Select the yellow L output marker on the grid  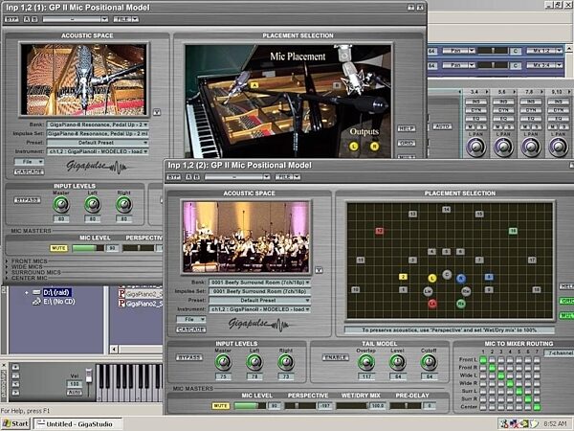click(432, 278)
